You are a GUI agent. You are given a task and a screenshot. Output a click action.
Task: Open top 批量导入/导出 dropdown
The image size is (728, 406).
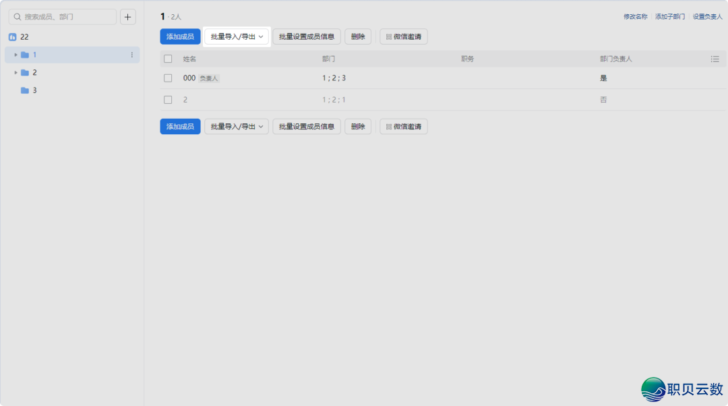237,36
